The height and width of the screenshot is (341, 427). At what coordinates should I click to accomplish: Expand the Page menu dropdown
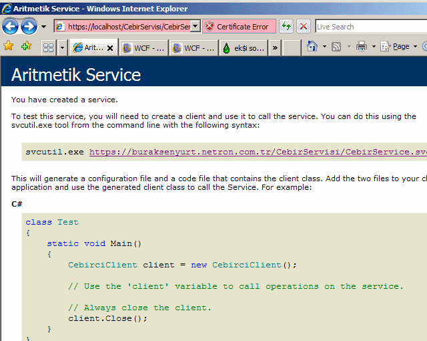[401, 47]
